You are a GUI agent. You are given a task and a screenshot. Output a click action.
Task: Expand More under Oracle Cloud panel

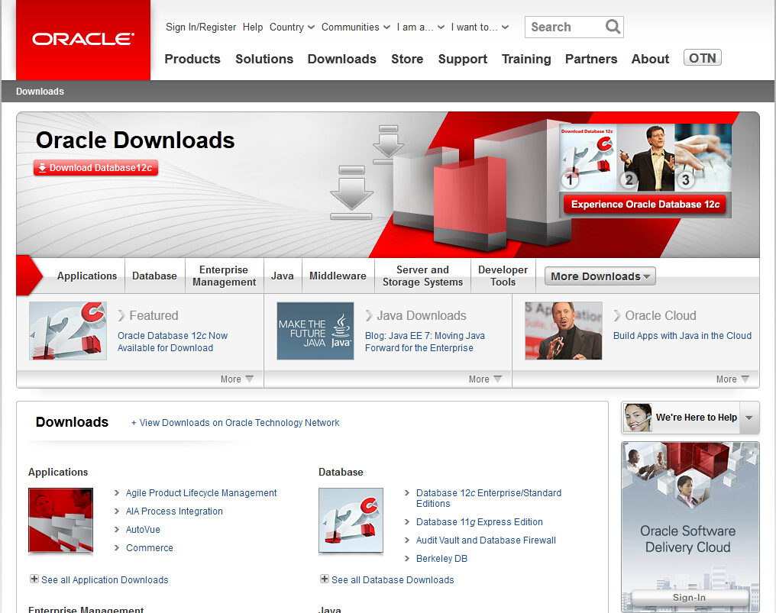point(732,379)
